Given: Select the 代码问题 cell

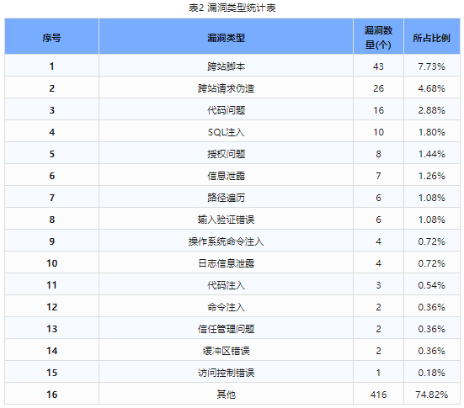Looking at the screenshot, I should click(x=226, y=110).
